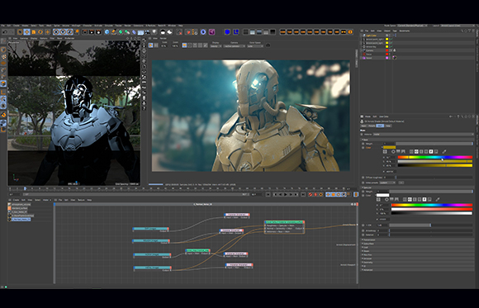Open the IPR Color Space dropdown
The width and height of the screenshot is (479, 308).
(x=255, y=46)
